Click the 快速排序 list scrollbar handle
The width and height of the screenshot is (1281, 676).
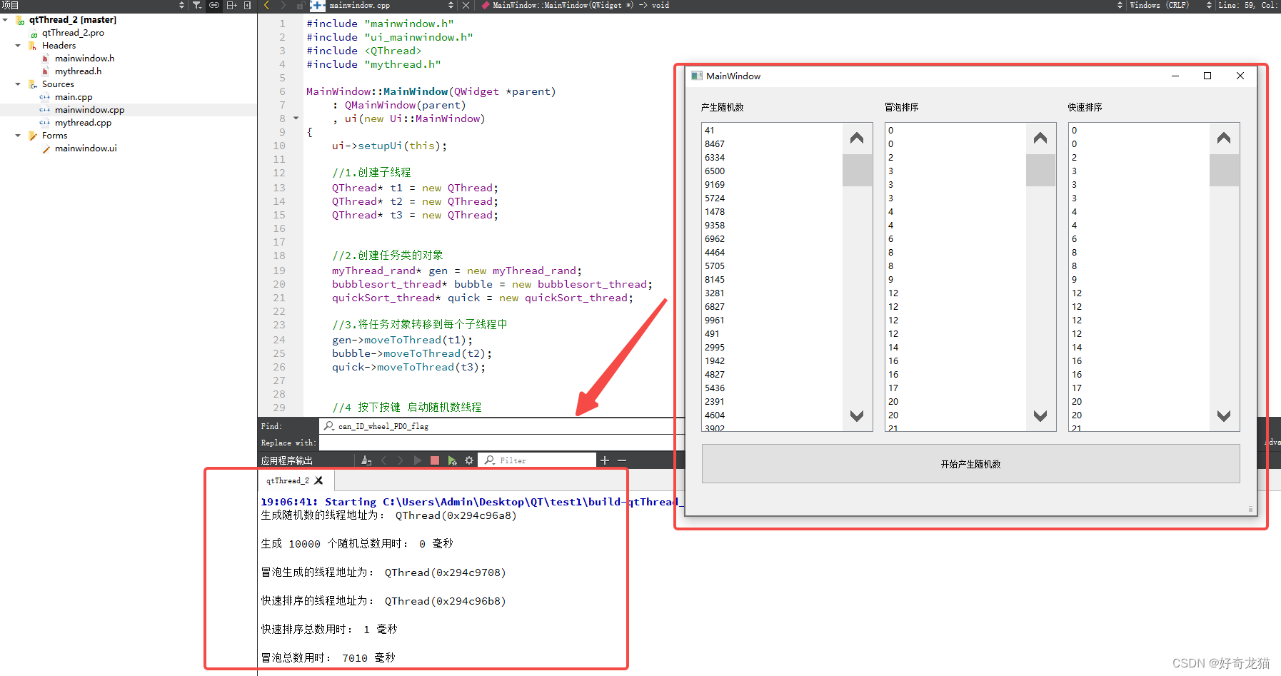coord(1224,170)
